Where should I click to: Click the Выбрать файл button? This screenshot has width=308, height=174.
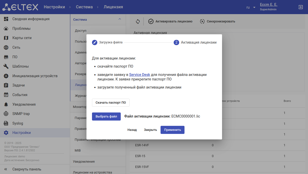[106, 117]
